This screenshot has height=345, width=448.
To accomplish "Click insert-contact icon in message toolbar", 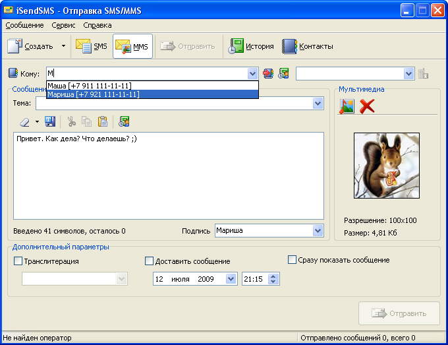I will [x=124, y=121].
